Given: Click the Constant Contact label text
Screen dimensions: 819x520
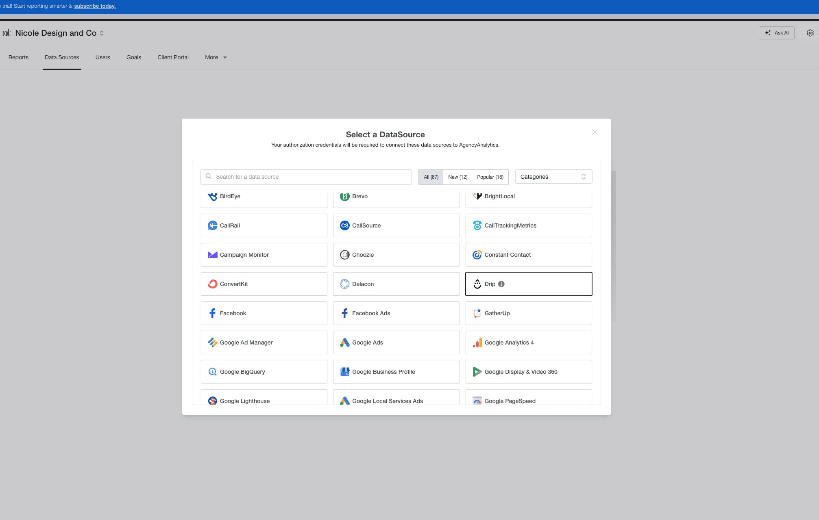Looking at the screenshot, I should 508,255.
